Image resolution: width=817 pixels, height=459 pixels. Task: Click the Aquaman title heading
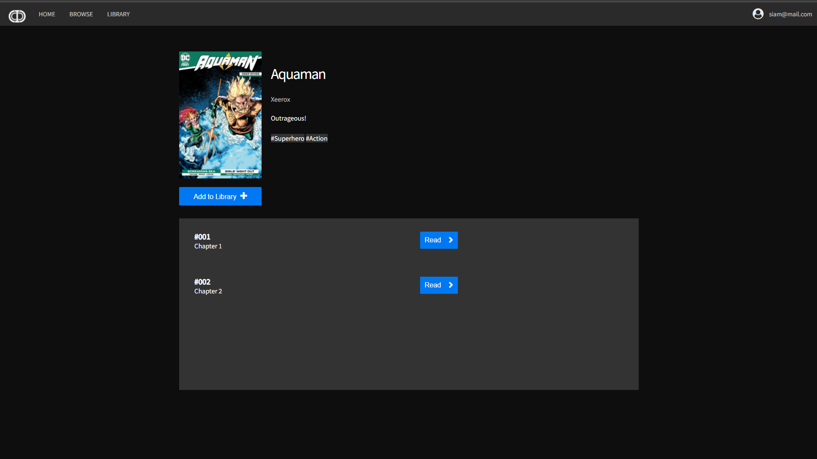pos(298,74)
